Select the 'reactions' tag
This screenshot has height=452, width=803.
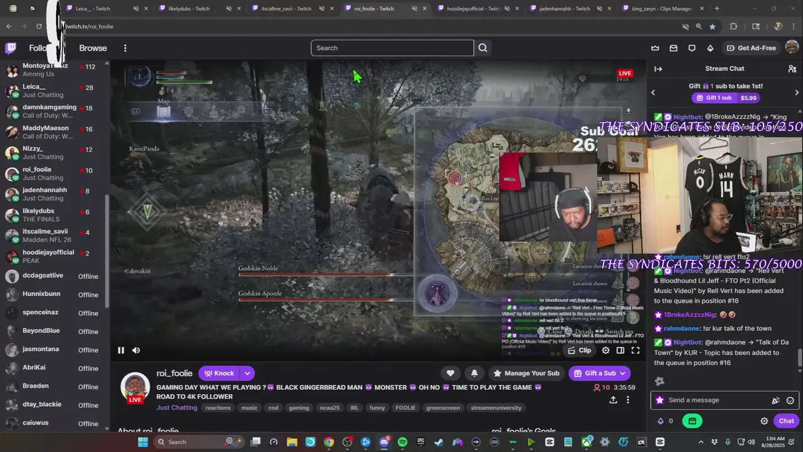tap(218, 408)
